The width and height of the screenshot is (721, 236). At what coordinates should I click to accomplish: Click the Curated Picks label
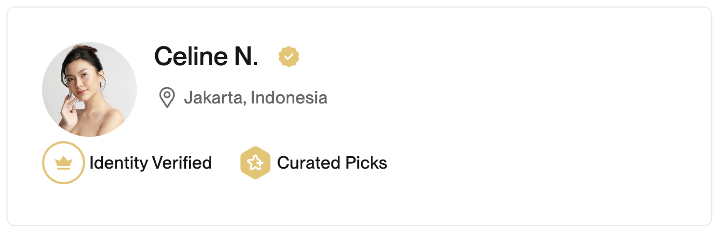[x=332, y=163]
